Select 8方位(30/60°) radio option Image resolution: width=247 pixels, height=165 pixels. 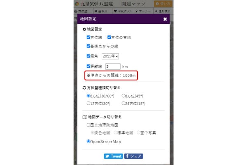[89, 96]
